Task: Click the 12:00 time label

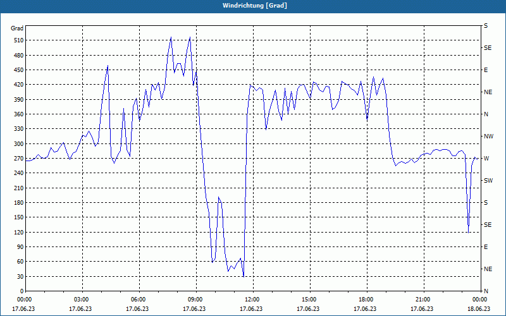Action: pyautogui.click(x=253, y=300)
